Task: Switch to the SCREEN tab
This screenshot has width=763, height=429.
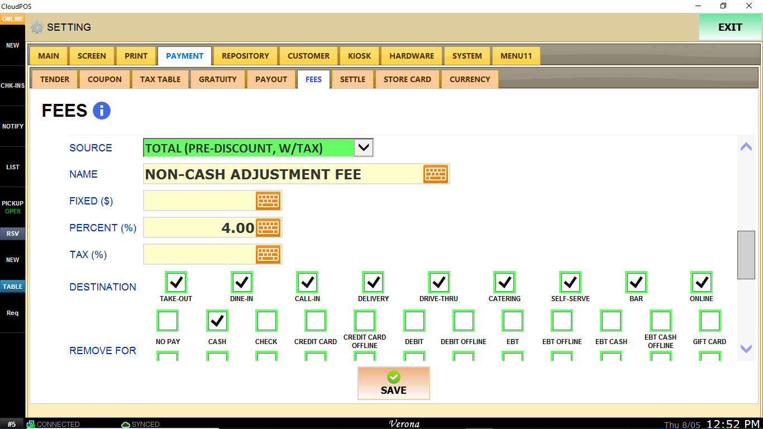Action: (x=92, y=56)
